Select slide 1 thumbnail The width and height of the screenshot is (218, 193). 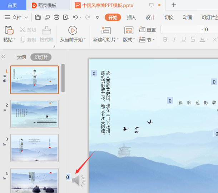click(x=34, y=80)
